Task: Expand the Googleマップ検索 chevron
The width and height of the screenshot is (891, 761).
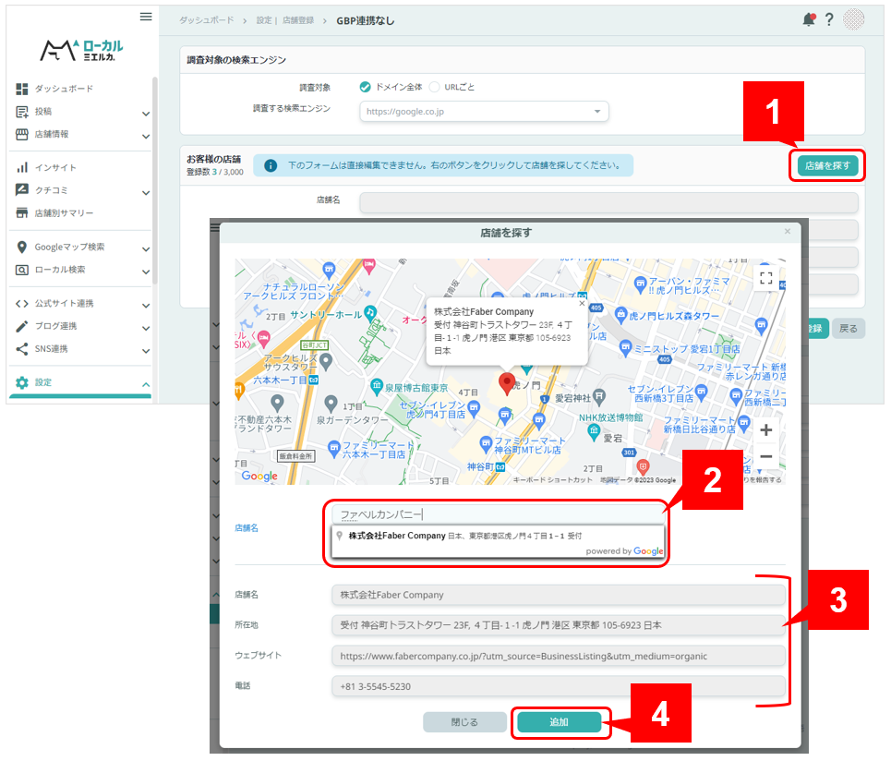Action: click(x=146, y=249)
